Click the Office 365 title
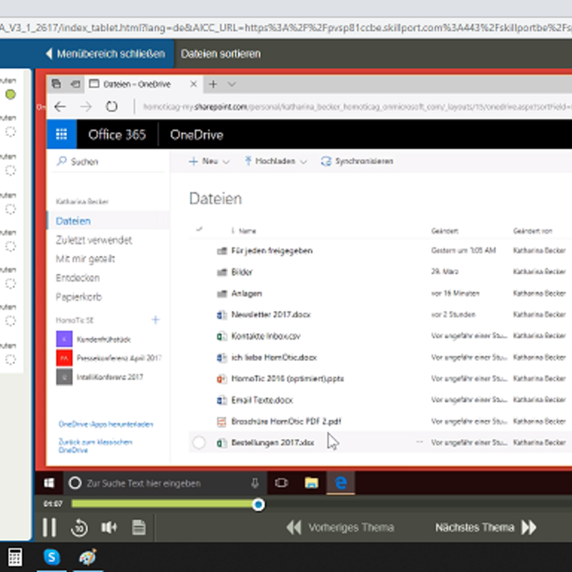 (x=117, y=134)
